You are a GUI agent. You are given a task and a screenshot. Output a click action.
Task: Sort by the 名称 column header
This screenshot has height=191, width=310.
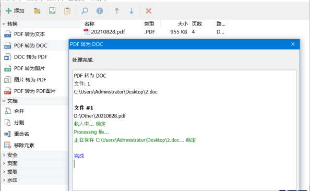click(x=112, y=24)
